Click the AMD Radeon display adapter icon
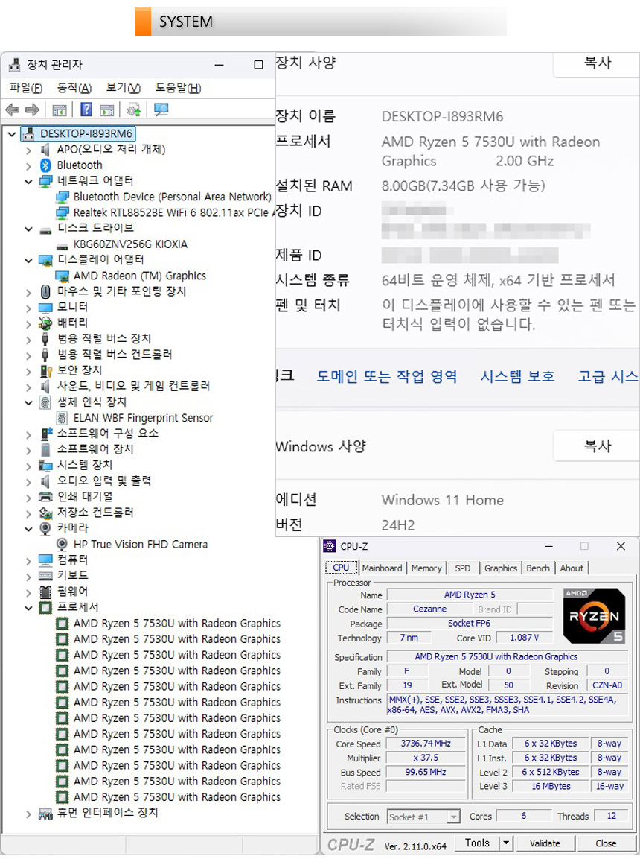 pos(62,276)
